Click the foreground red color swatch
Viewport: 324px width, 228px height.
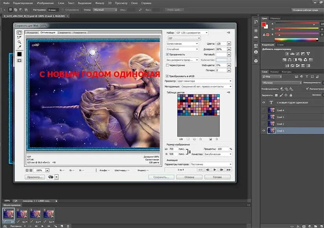click(x=264, y=25)
